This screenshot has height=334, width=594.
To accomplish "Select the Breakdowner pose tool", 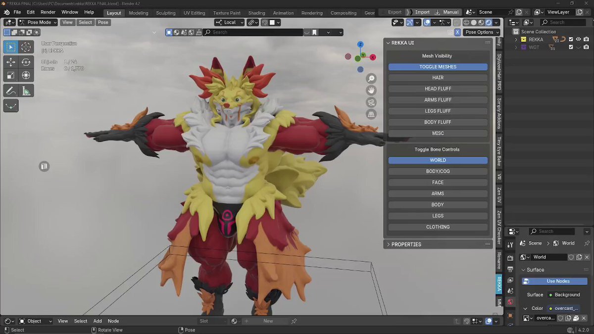I will [x=11, y=106].
